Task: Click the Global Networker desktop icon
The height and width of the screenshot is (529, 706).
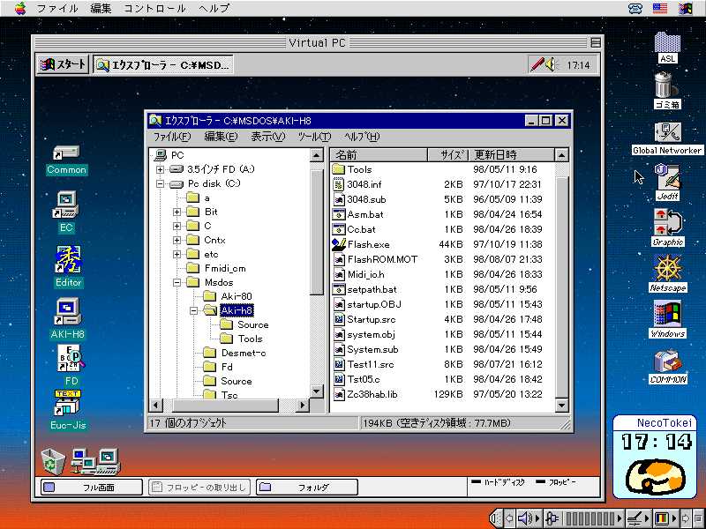Action: [x=667, y=133]
